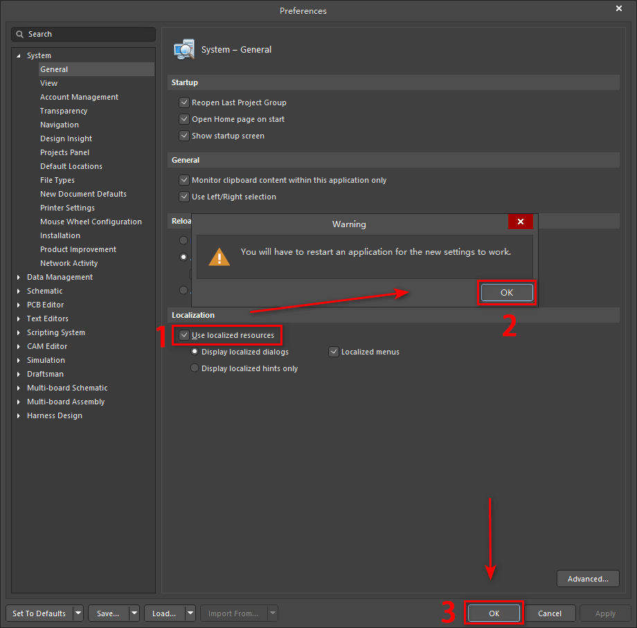Click the Data Management label
The width and height of the screenshot is (637, 628).
[x=60, y=277]
